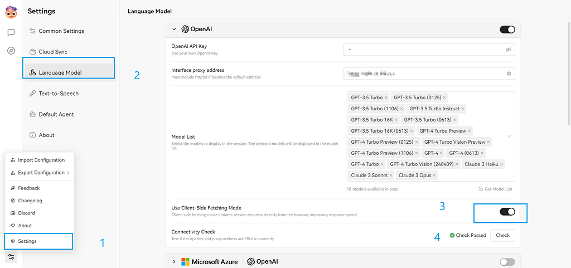Clear the interface proxy address field
Screen dimensions: 571x268
[x=509, y=74]
